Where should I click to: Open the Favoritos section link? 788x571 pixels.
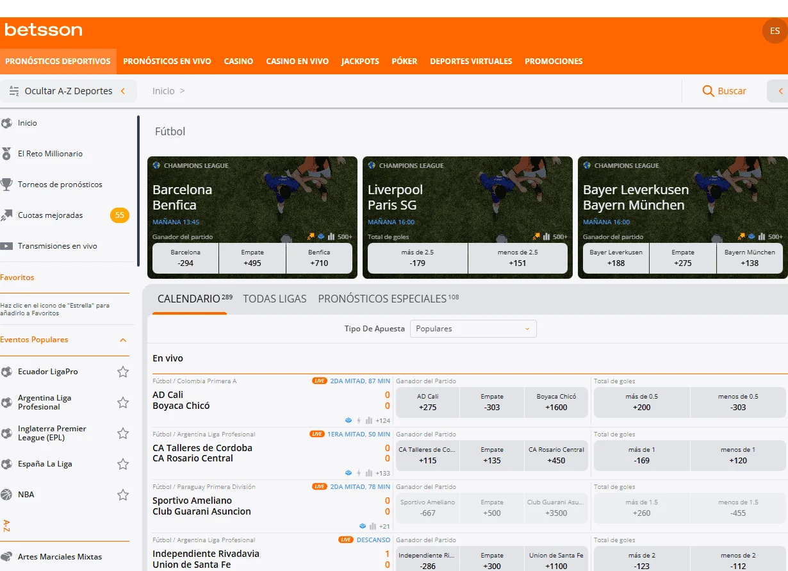click(17, 277)
